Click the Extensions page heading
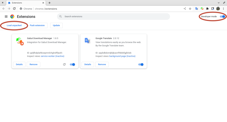This screenshot has height=122, width=227. pyautogui.click(x=26, y=17)
